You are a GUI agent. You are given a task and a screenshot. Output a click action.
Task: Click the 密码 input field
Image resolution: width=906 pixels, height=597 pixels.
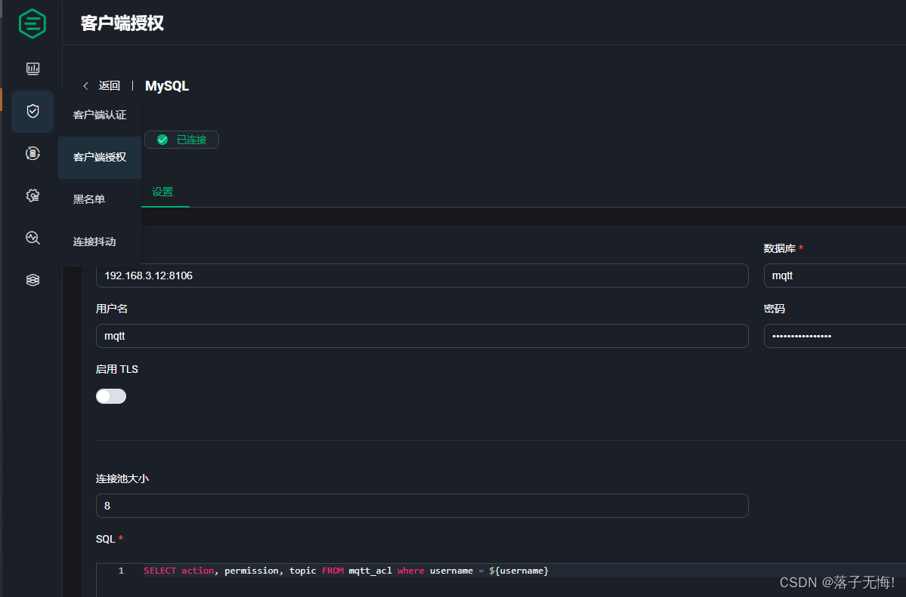point(835,336)
